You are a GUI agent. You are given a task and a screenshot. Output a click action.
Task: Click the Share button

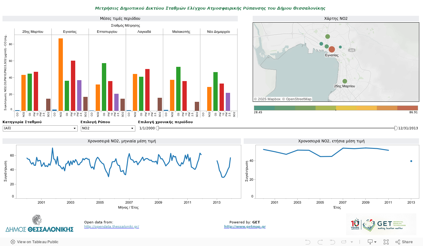click(x=404, y=242)
